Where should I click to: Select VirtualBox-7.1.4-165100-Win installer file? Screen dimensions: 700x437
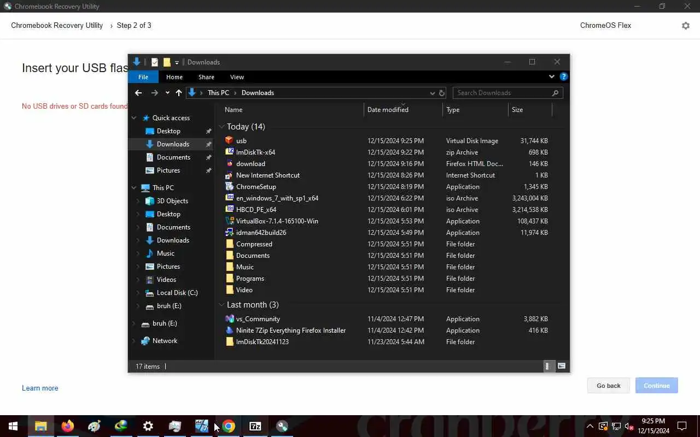click(x=386, y=221)
